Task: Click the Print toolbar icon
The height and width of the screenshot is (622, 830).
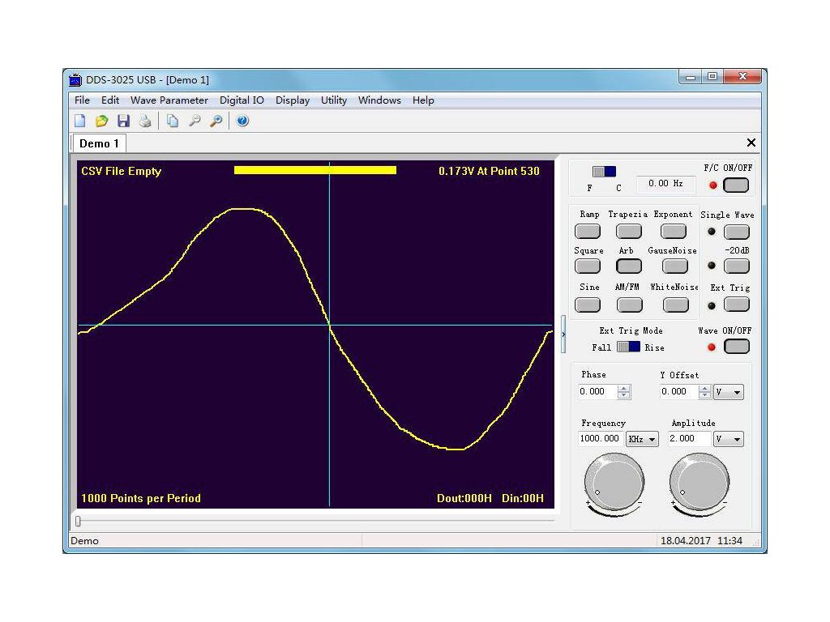Action: coord(145,121)
